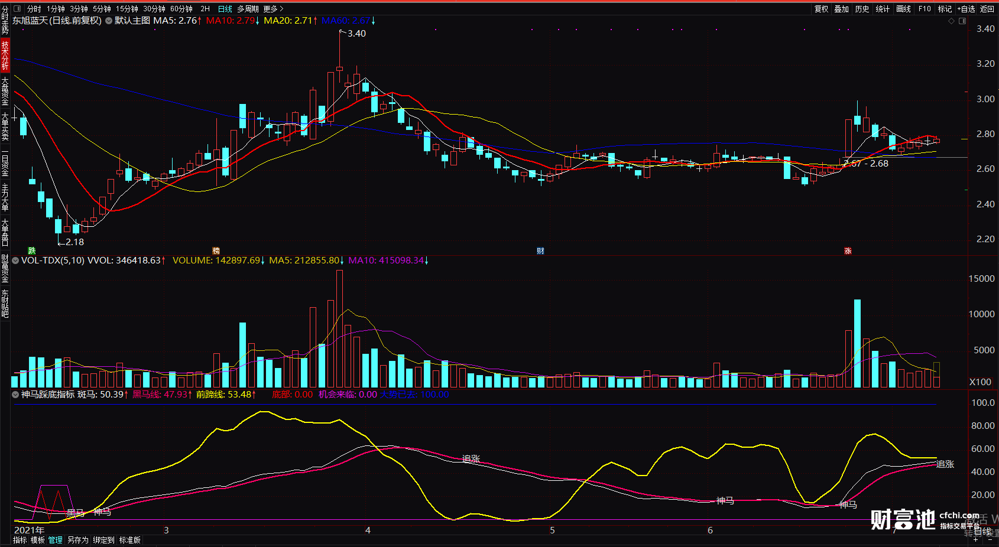
Task: Open the 主力大单 sidebar tab
Action: (5, 197)
